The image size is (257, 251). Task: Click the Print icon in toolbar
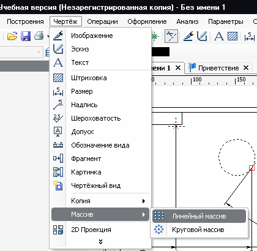39,36
